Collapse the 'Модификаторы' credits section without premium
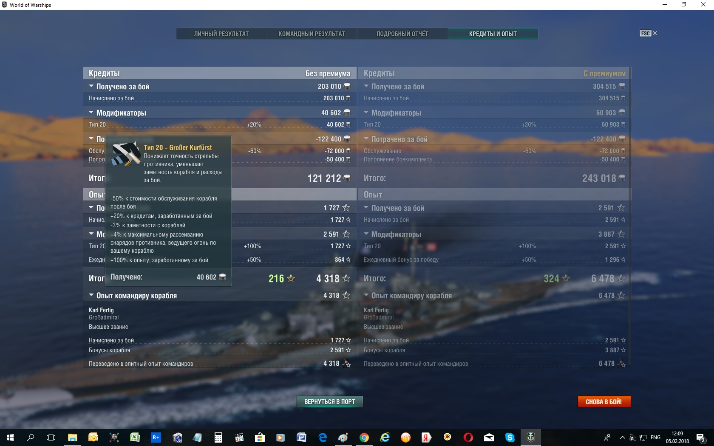 point(91,113)
